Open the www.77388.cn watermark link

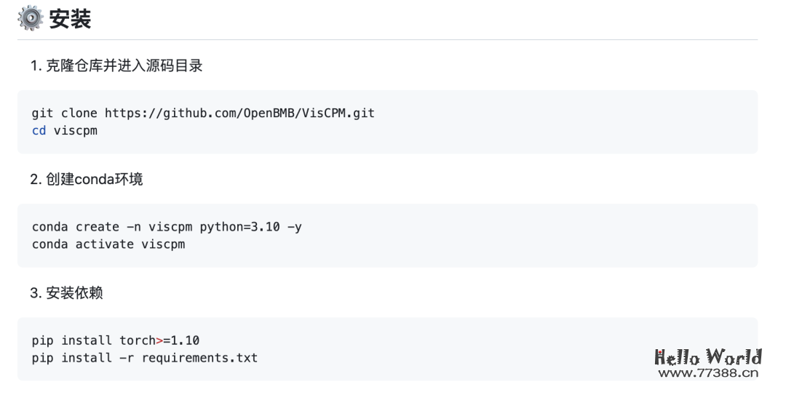click(707, 373)
